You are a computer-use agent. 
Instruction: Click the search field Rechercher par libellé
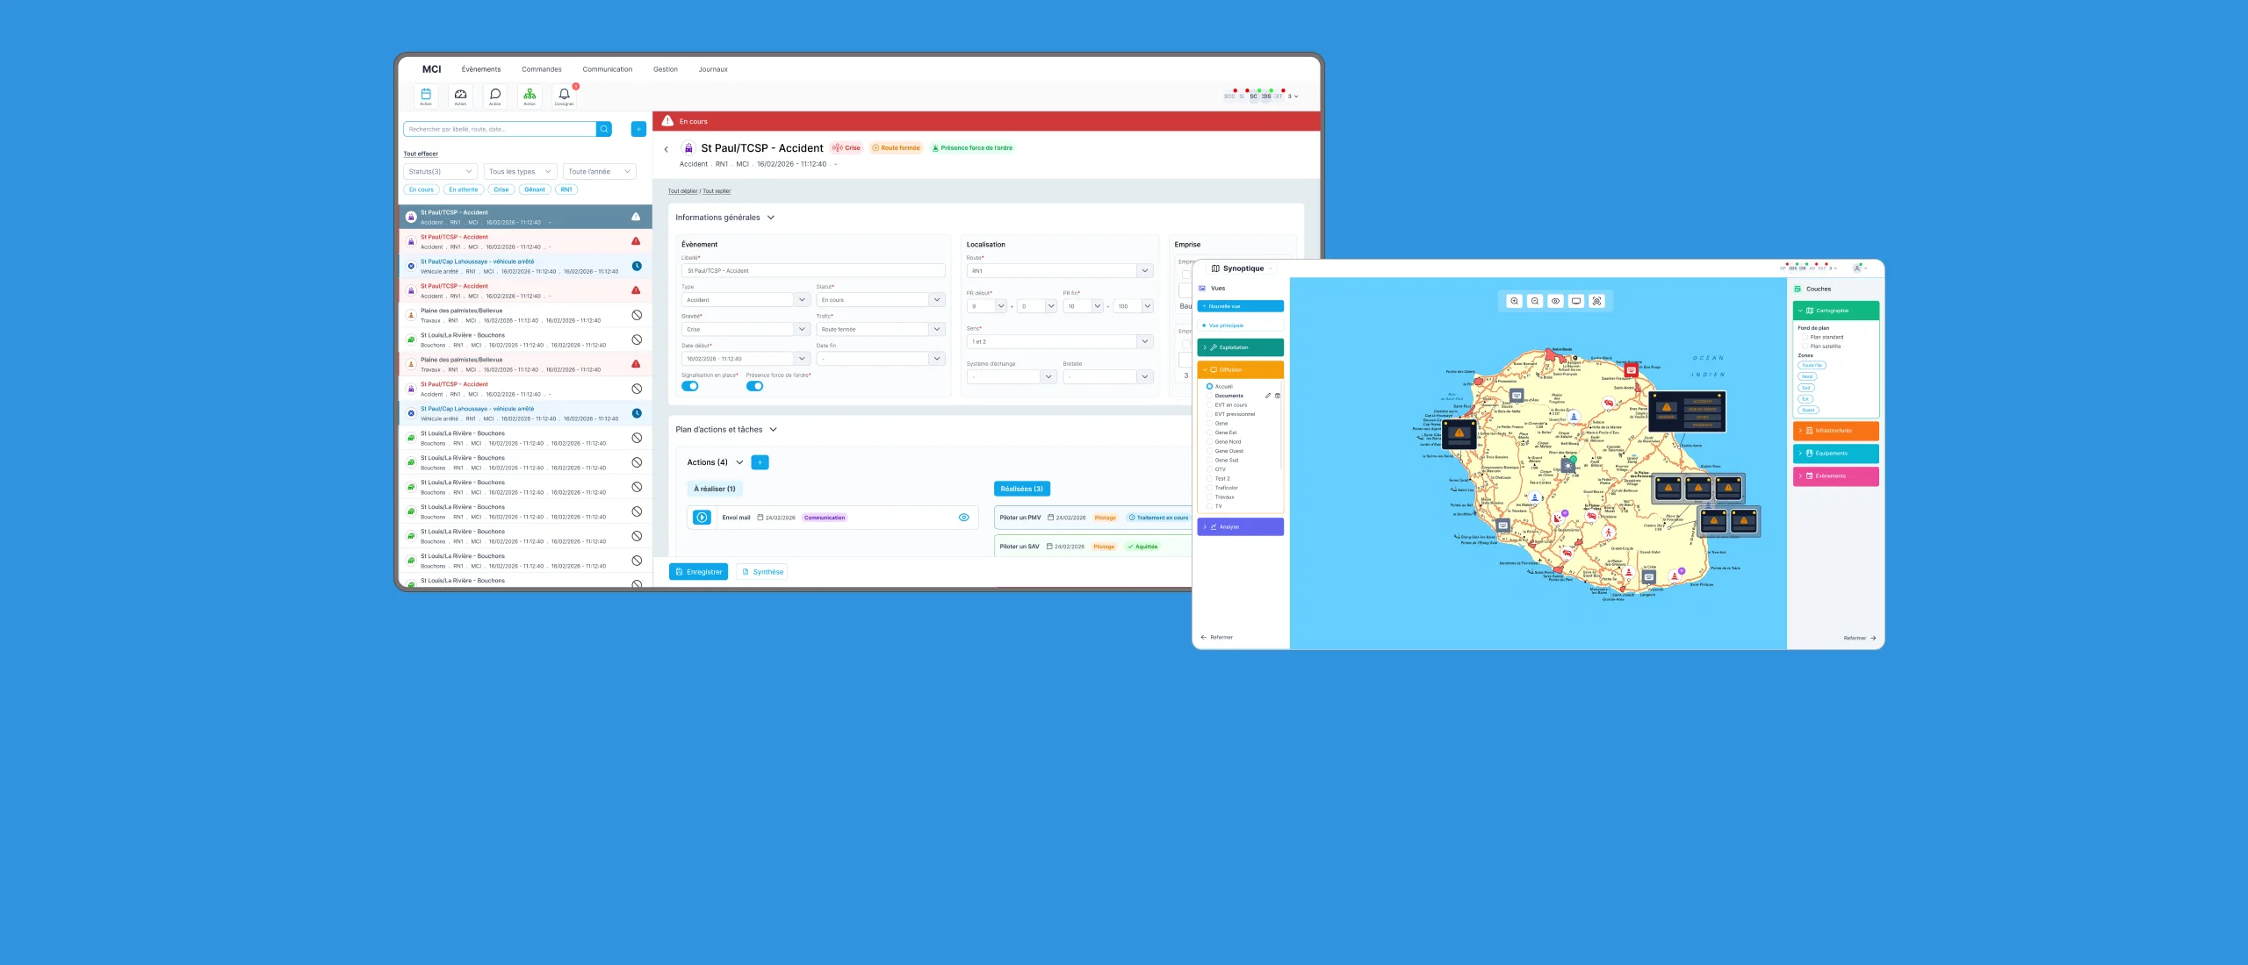pyautogui.click(x=500, y=129)
